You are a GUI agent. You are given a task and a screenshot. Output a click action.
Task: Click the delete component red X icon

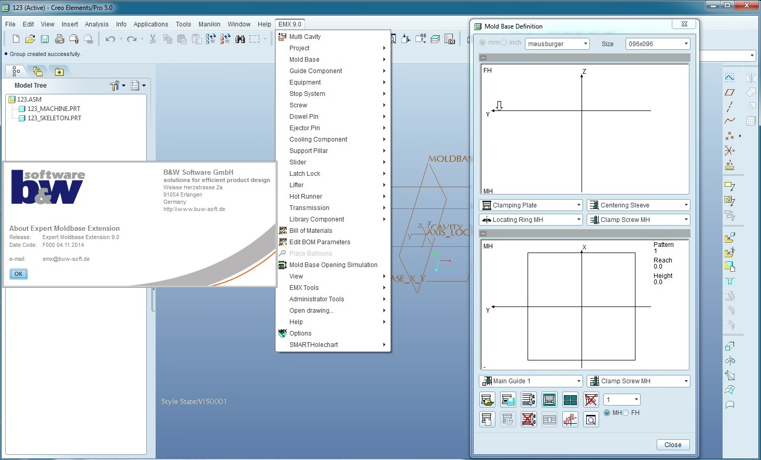click(591, 400)
